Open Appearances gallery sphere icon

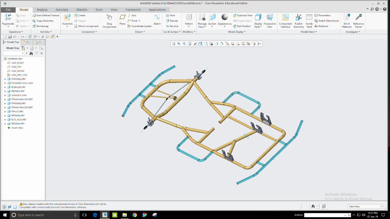(224, 17)
